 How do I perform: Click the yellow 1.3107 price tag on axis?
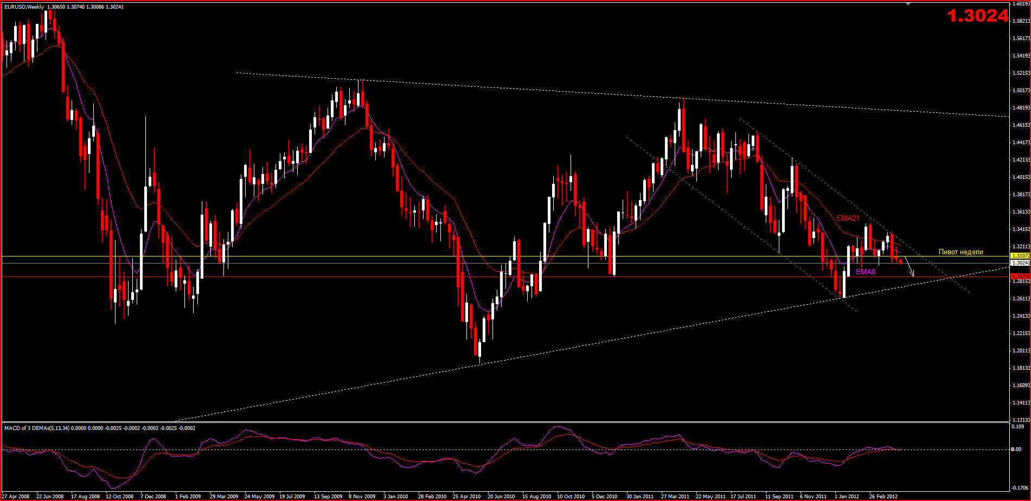click(1021, 255)
